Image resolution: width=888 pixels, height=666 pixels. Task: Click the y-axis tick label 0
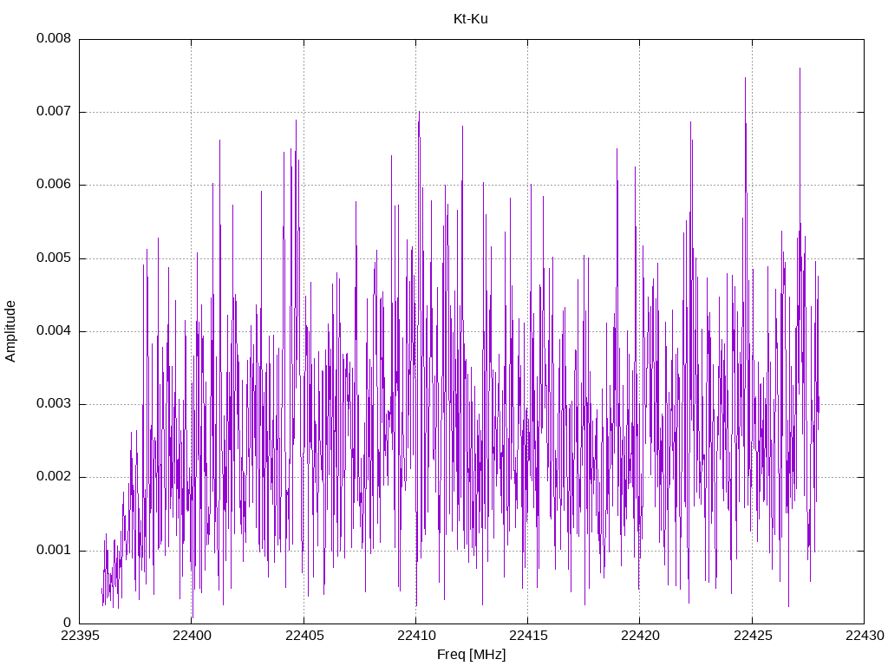[68, 623]
